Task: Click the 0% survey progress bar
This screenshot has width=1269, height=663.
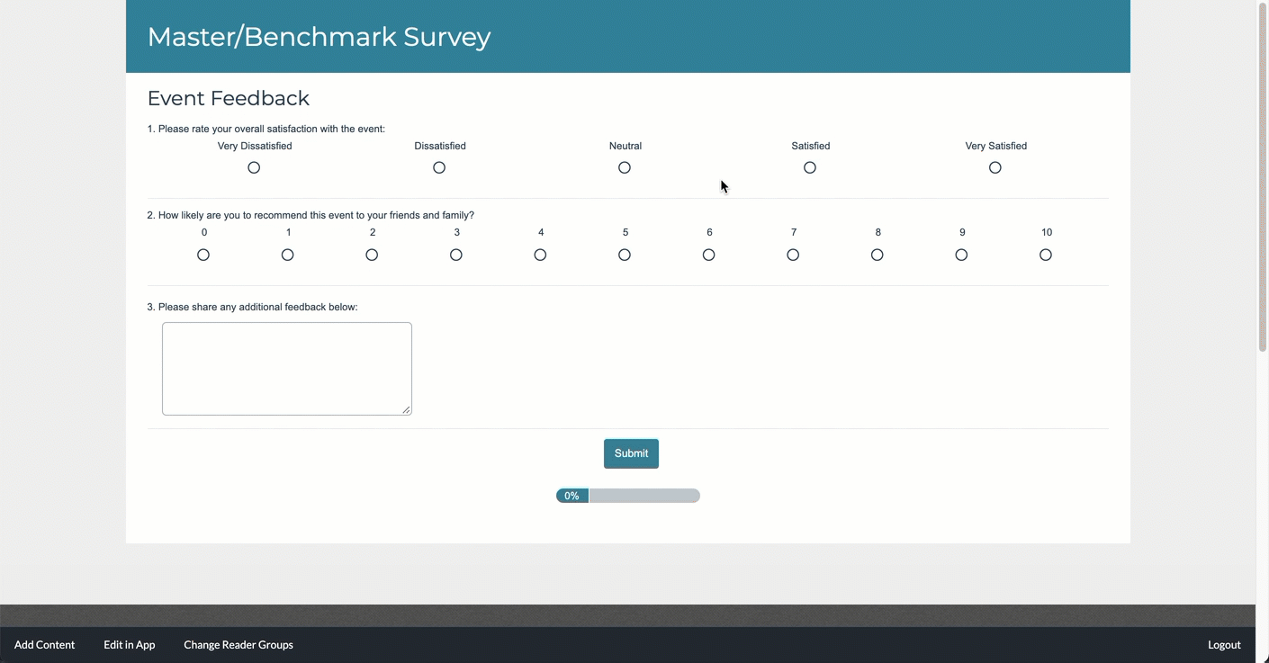Action: pos(628,496)
